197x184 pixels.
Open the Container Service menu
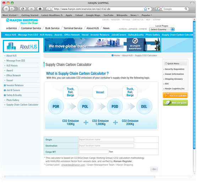point(31,28)
